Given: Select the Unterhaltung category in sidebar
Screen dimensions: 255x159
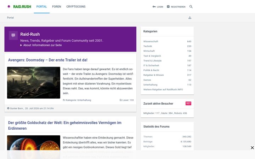Looking at the screenshot, I should pyautogui.click(x=150, y=85).
